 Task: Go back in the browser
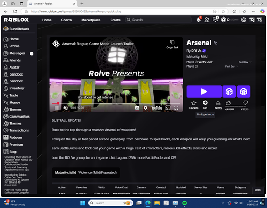[6, 11]
